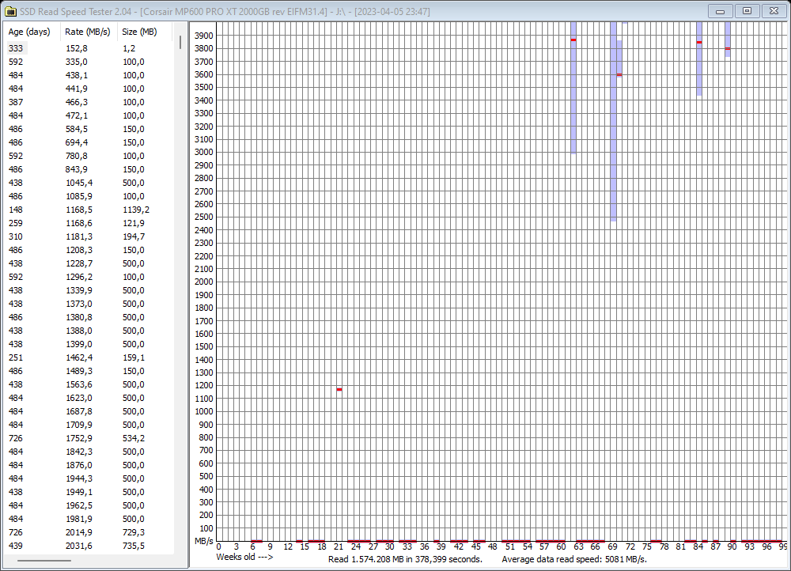Select the row with rate 1373,0
The image size is (791, 571).
pyautogui.click(x=89, y=304)
